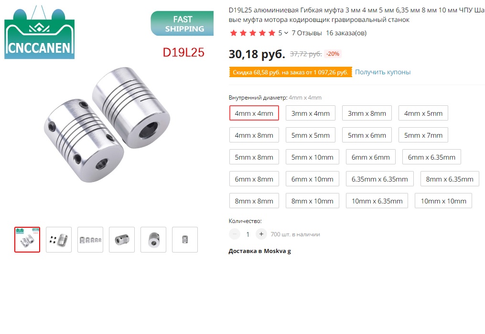The image size is (485, 334).
Task: Select the 6mm x 6.35mm variant
Action: pyautogui.click(x=431, y=157)
